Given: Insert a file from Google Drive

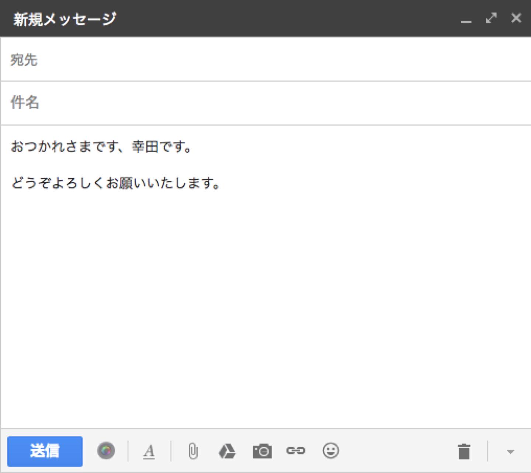Looking at the screenshot, I should point(227,451).
